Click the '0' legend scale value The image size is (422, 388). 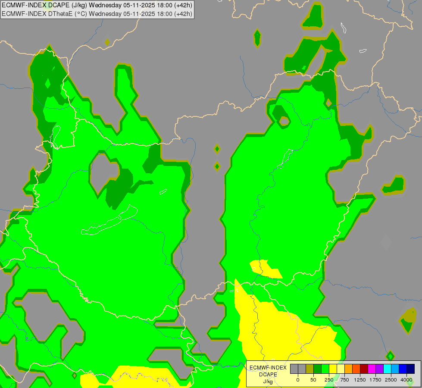pos(298,380)
